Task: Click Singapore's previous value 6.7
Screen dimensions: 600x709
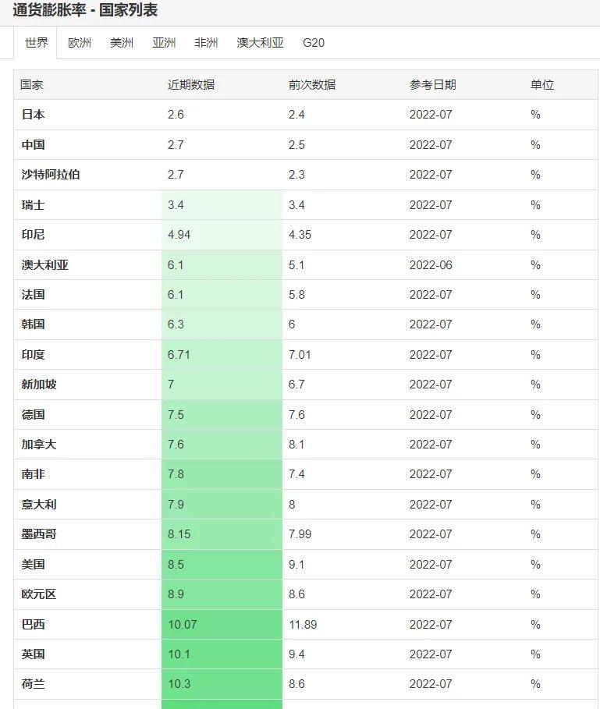Action: [x=296, y=385]
